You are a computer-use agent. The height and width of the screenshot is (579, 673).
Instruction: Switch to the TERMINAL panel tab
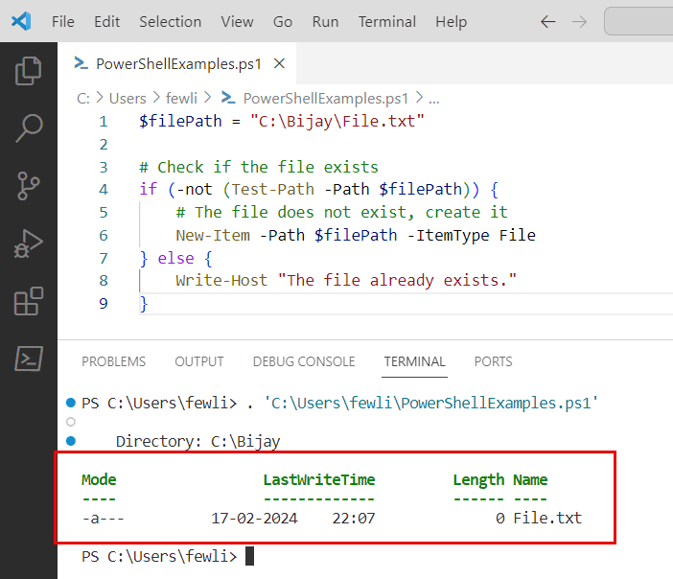pyautogui.click(x=414, y=361)
